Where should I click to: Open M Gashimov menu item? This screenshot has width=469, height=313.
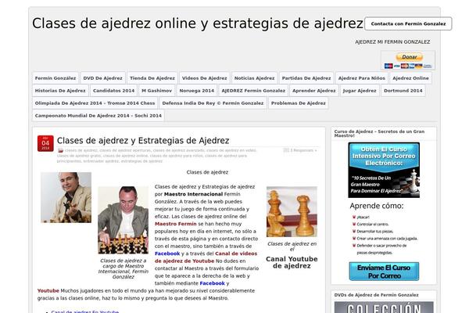157,91
